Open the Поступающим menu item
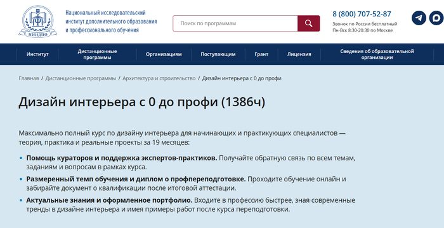The width and height of the screenshot is (444, 228). (x=218, y=54)
